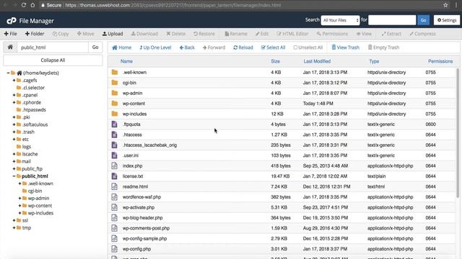Click the Back navigation link
462x259 pixels.
point(187,47)
